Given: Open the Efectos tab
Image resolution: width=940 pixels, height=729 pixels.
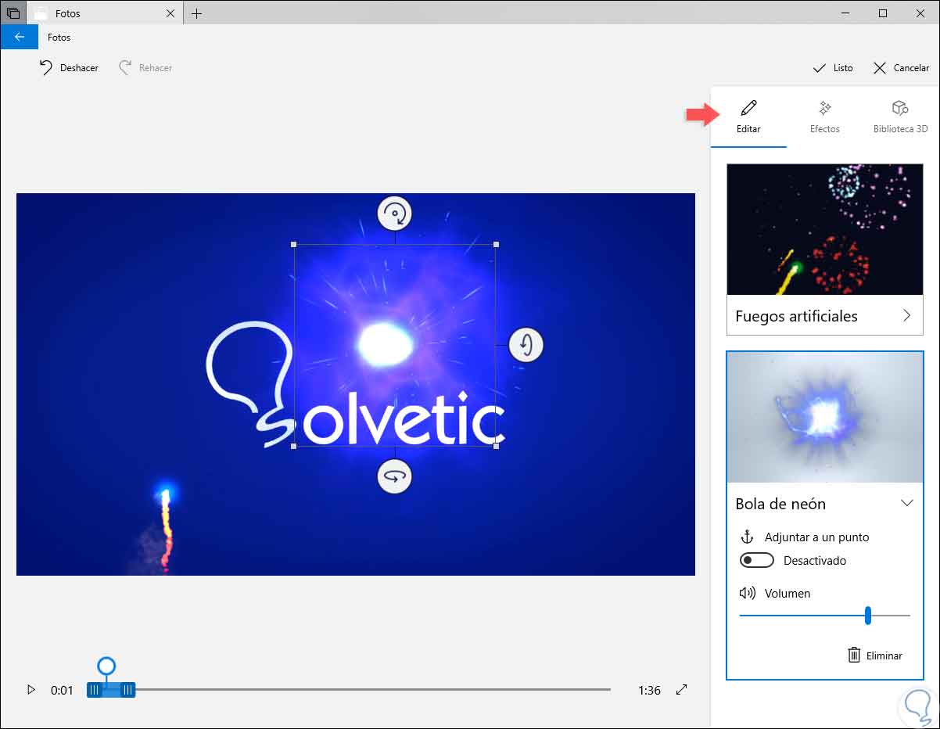Looking at the screenshot, I should pos(825,117).
